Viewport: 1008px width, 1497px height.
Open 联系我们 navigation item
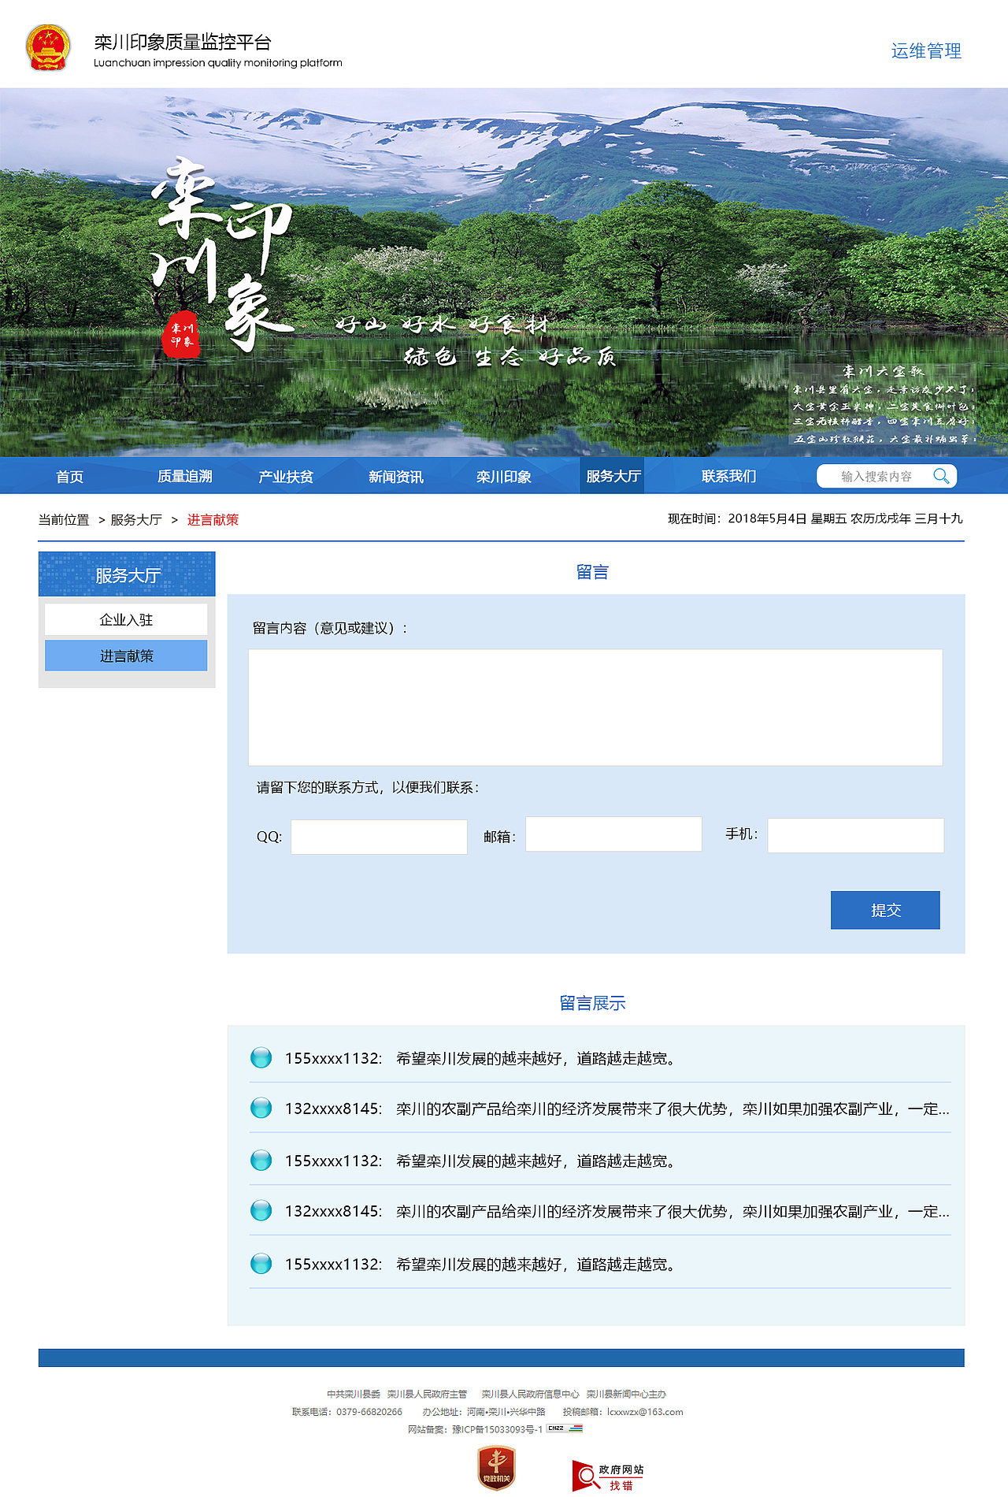click(729, 477)
